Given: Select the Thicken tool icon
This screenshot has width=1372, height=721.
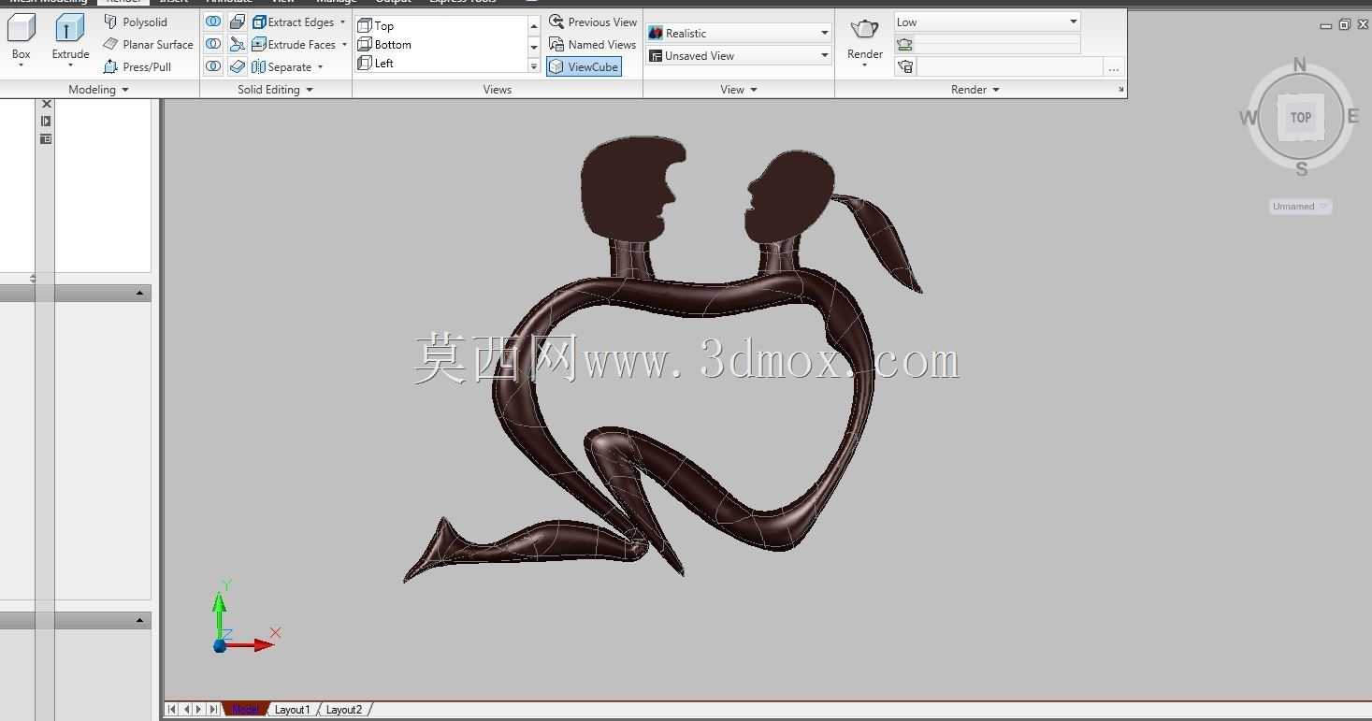Looking at the screenshot, I should [238, 66].
